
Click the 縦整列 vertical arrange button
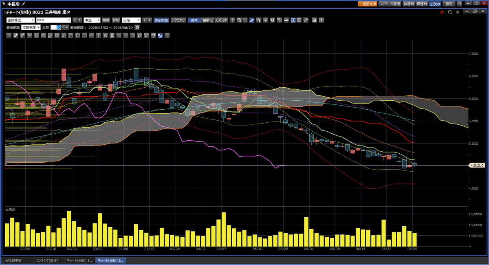[x=408, y=4]
